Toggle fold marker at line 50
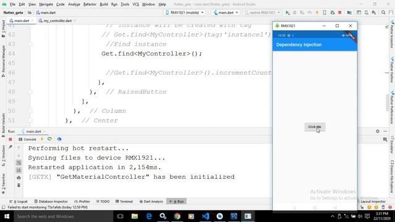The image size is (395, 222). click(30, 111)
